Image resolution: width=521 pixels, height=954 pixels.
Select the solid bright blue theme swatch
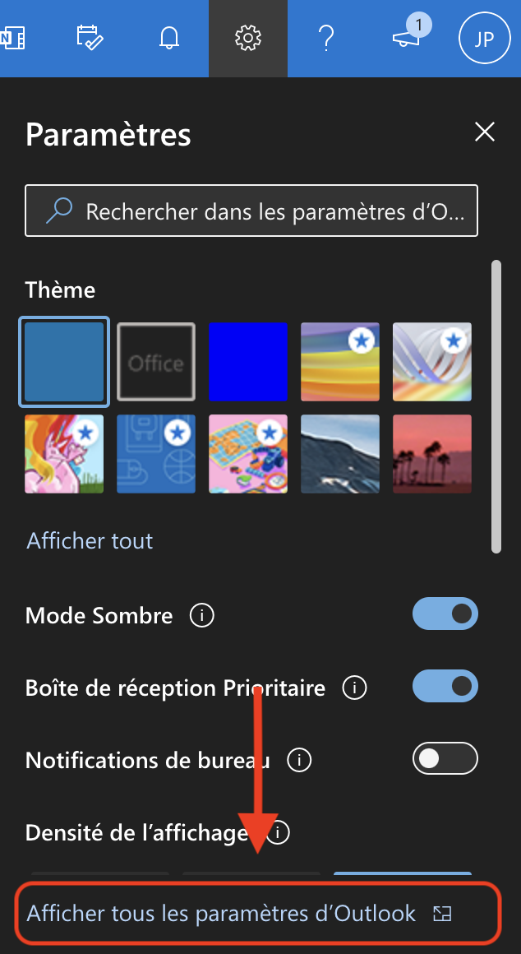(248, 362)
